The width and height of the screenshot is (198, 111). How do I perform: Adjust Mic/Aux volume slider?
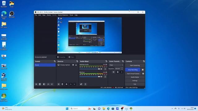90,77
